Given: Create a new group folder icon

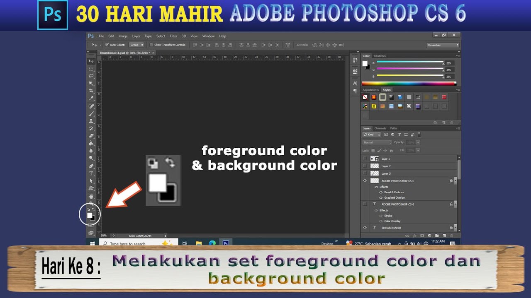Looking at the screenshot, I should 437,236.
